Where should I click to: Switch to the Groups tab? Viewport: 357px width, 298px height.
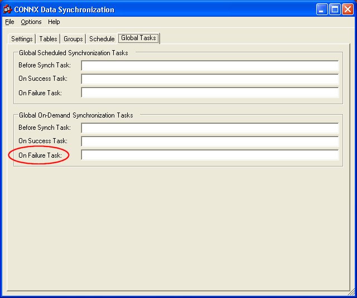coord(73,39)
